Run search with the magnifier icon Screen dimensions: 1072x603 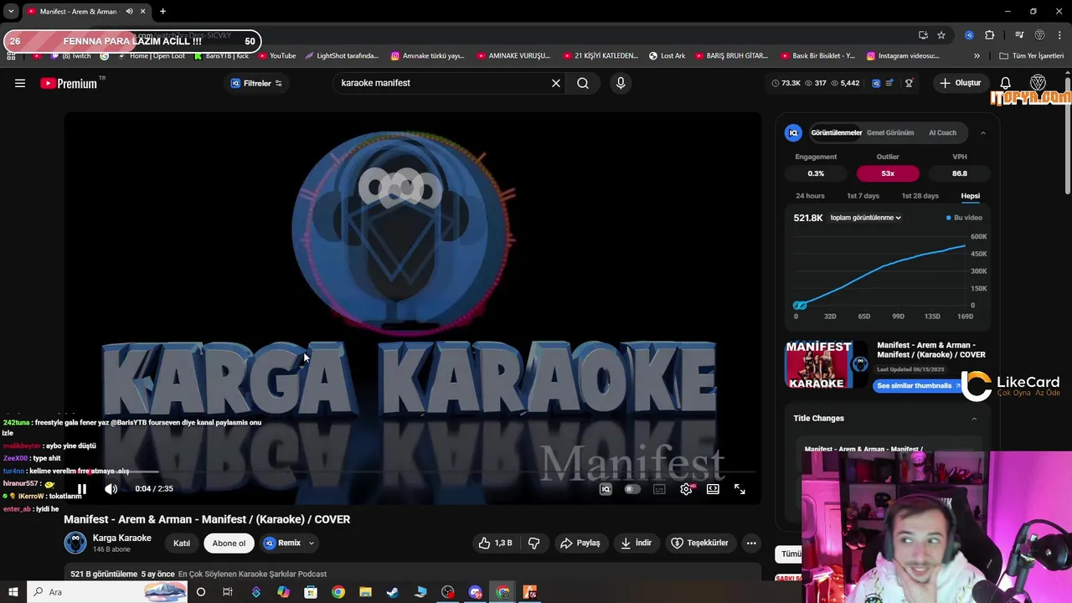[583, 83]
